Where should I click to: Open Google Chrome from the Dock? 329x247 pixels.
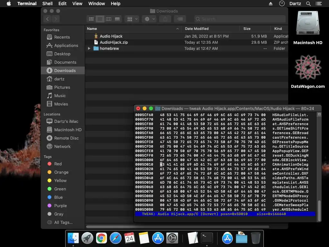(x=101, y=238)
